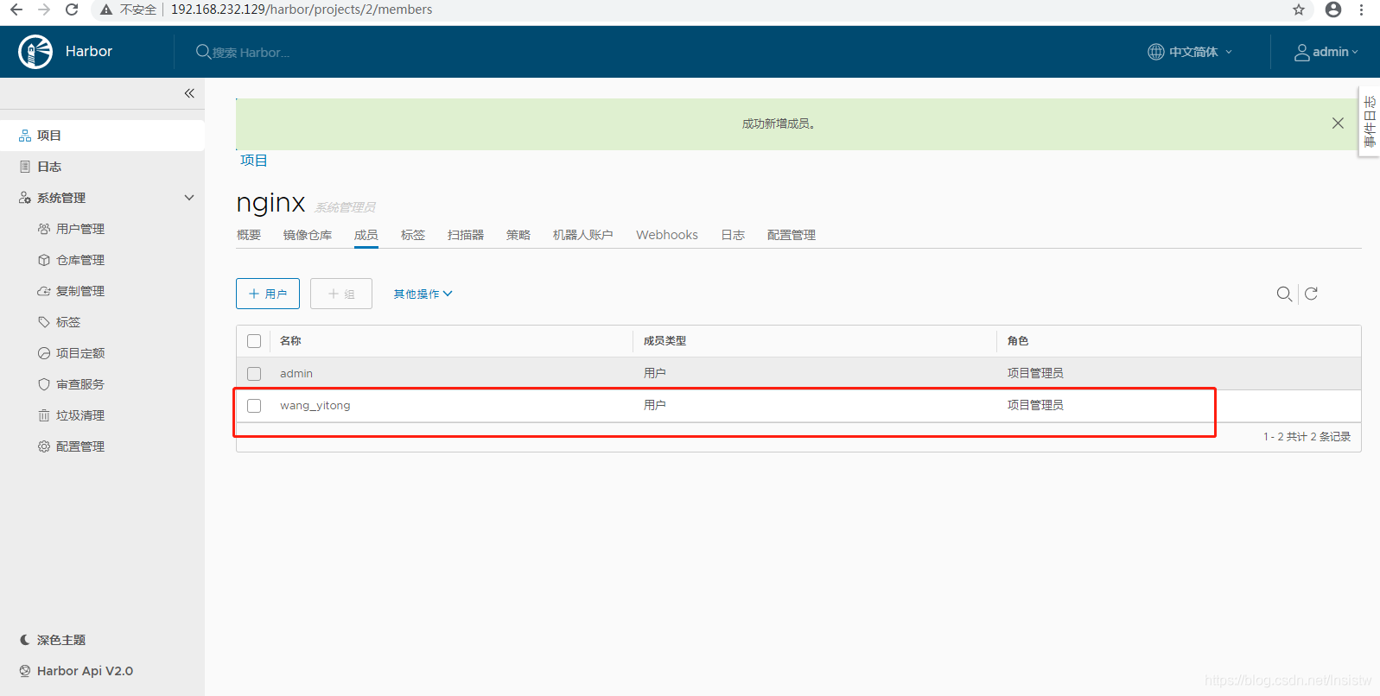Collapse the sidebar with double-chevron icon

tap(189, 93)
